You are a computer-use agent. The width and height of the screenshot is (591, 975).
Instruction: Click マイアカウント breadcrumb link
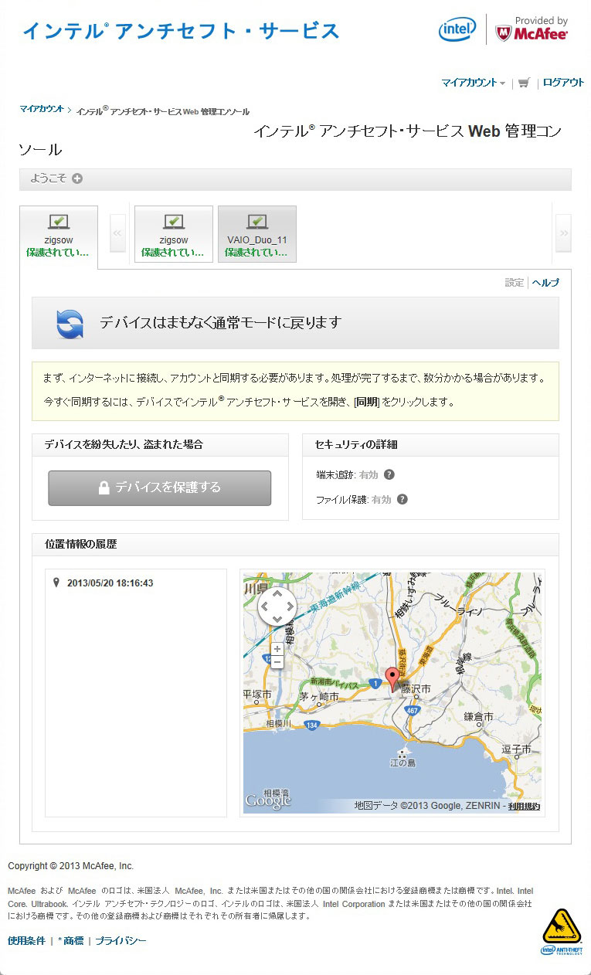[x=42, y=110]
